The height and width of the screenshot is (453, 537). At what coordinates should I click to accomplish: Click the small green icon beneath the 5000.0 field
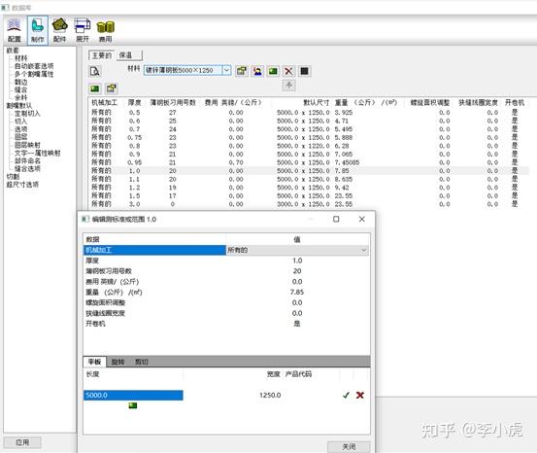pyautogui.click(x=133, y=405)
